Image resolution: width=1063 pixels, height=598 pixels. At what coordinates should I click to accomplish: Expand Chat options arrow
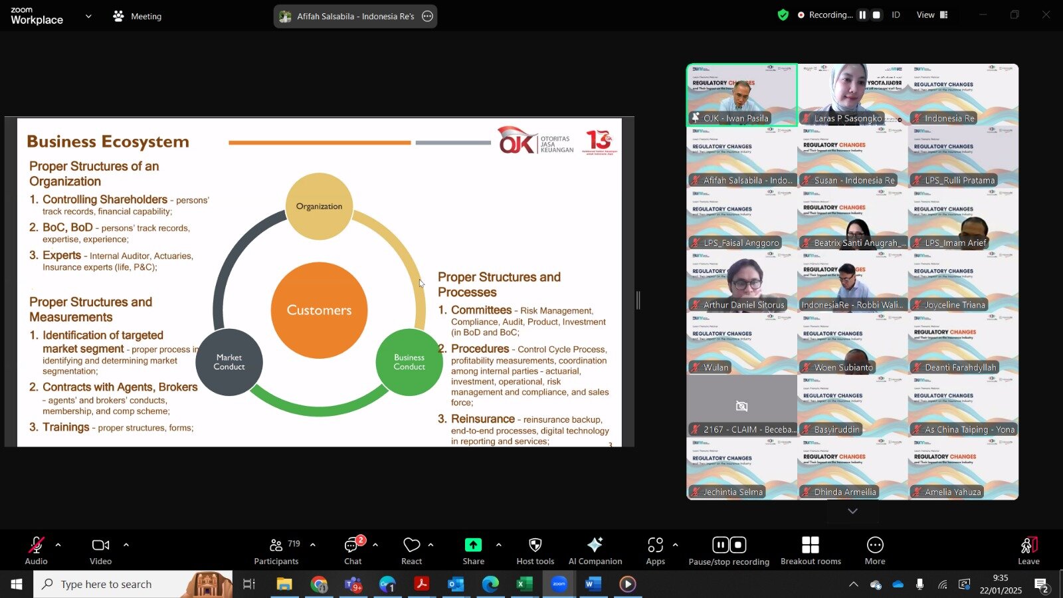click(375, 545)
